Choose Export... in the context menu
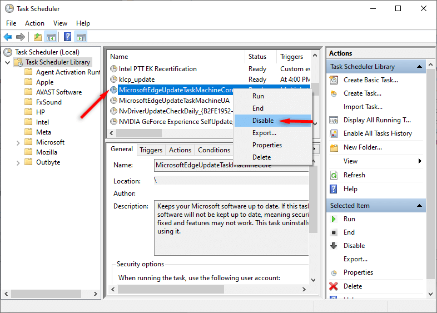 (x=272, y=133)
